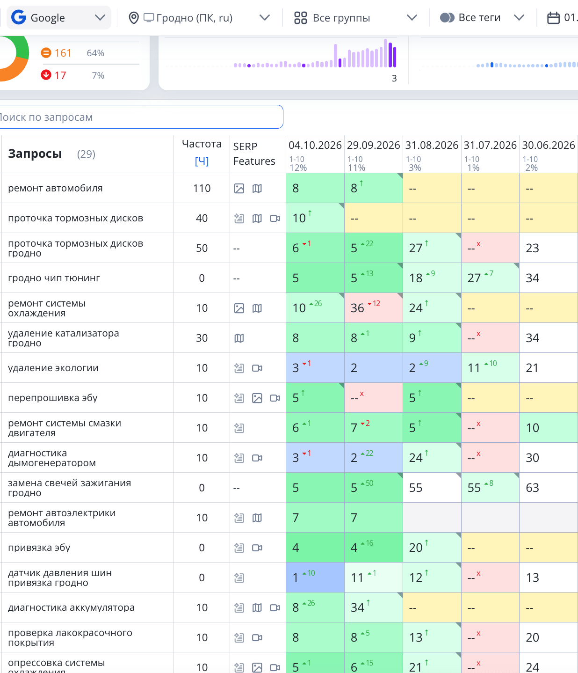Expand the Все теги dropdown
The height and width of the screenshot is (673, 578).
(x=482, y=18)
